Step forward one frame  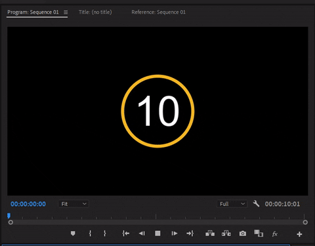[175, 234]
